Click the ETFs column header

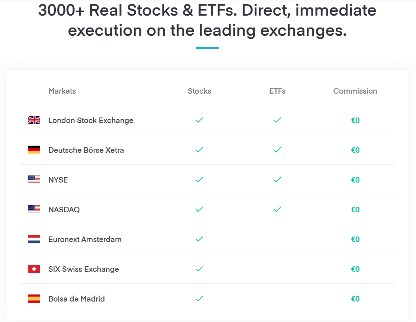pyautogui.click(x=277, y=91)
